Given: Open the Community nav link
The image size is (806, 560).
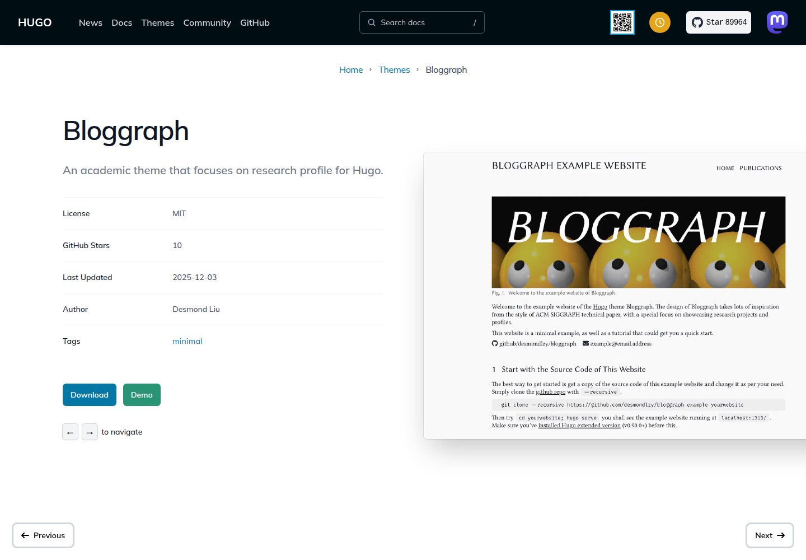Looking at the screenshot, I should (x=207, y=22).
